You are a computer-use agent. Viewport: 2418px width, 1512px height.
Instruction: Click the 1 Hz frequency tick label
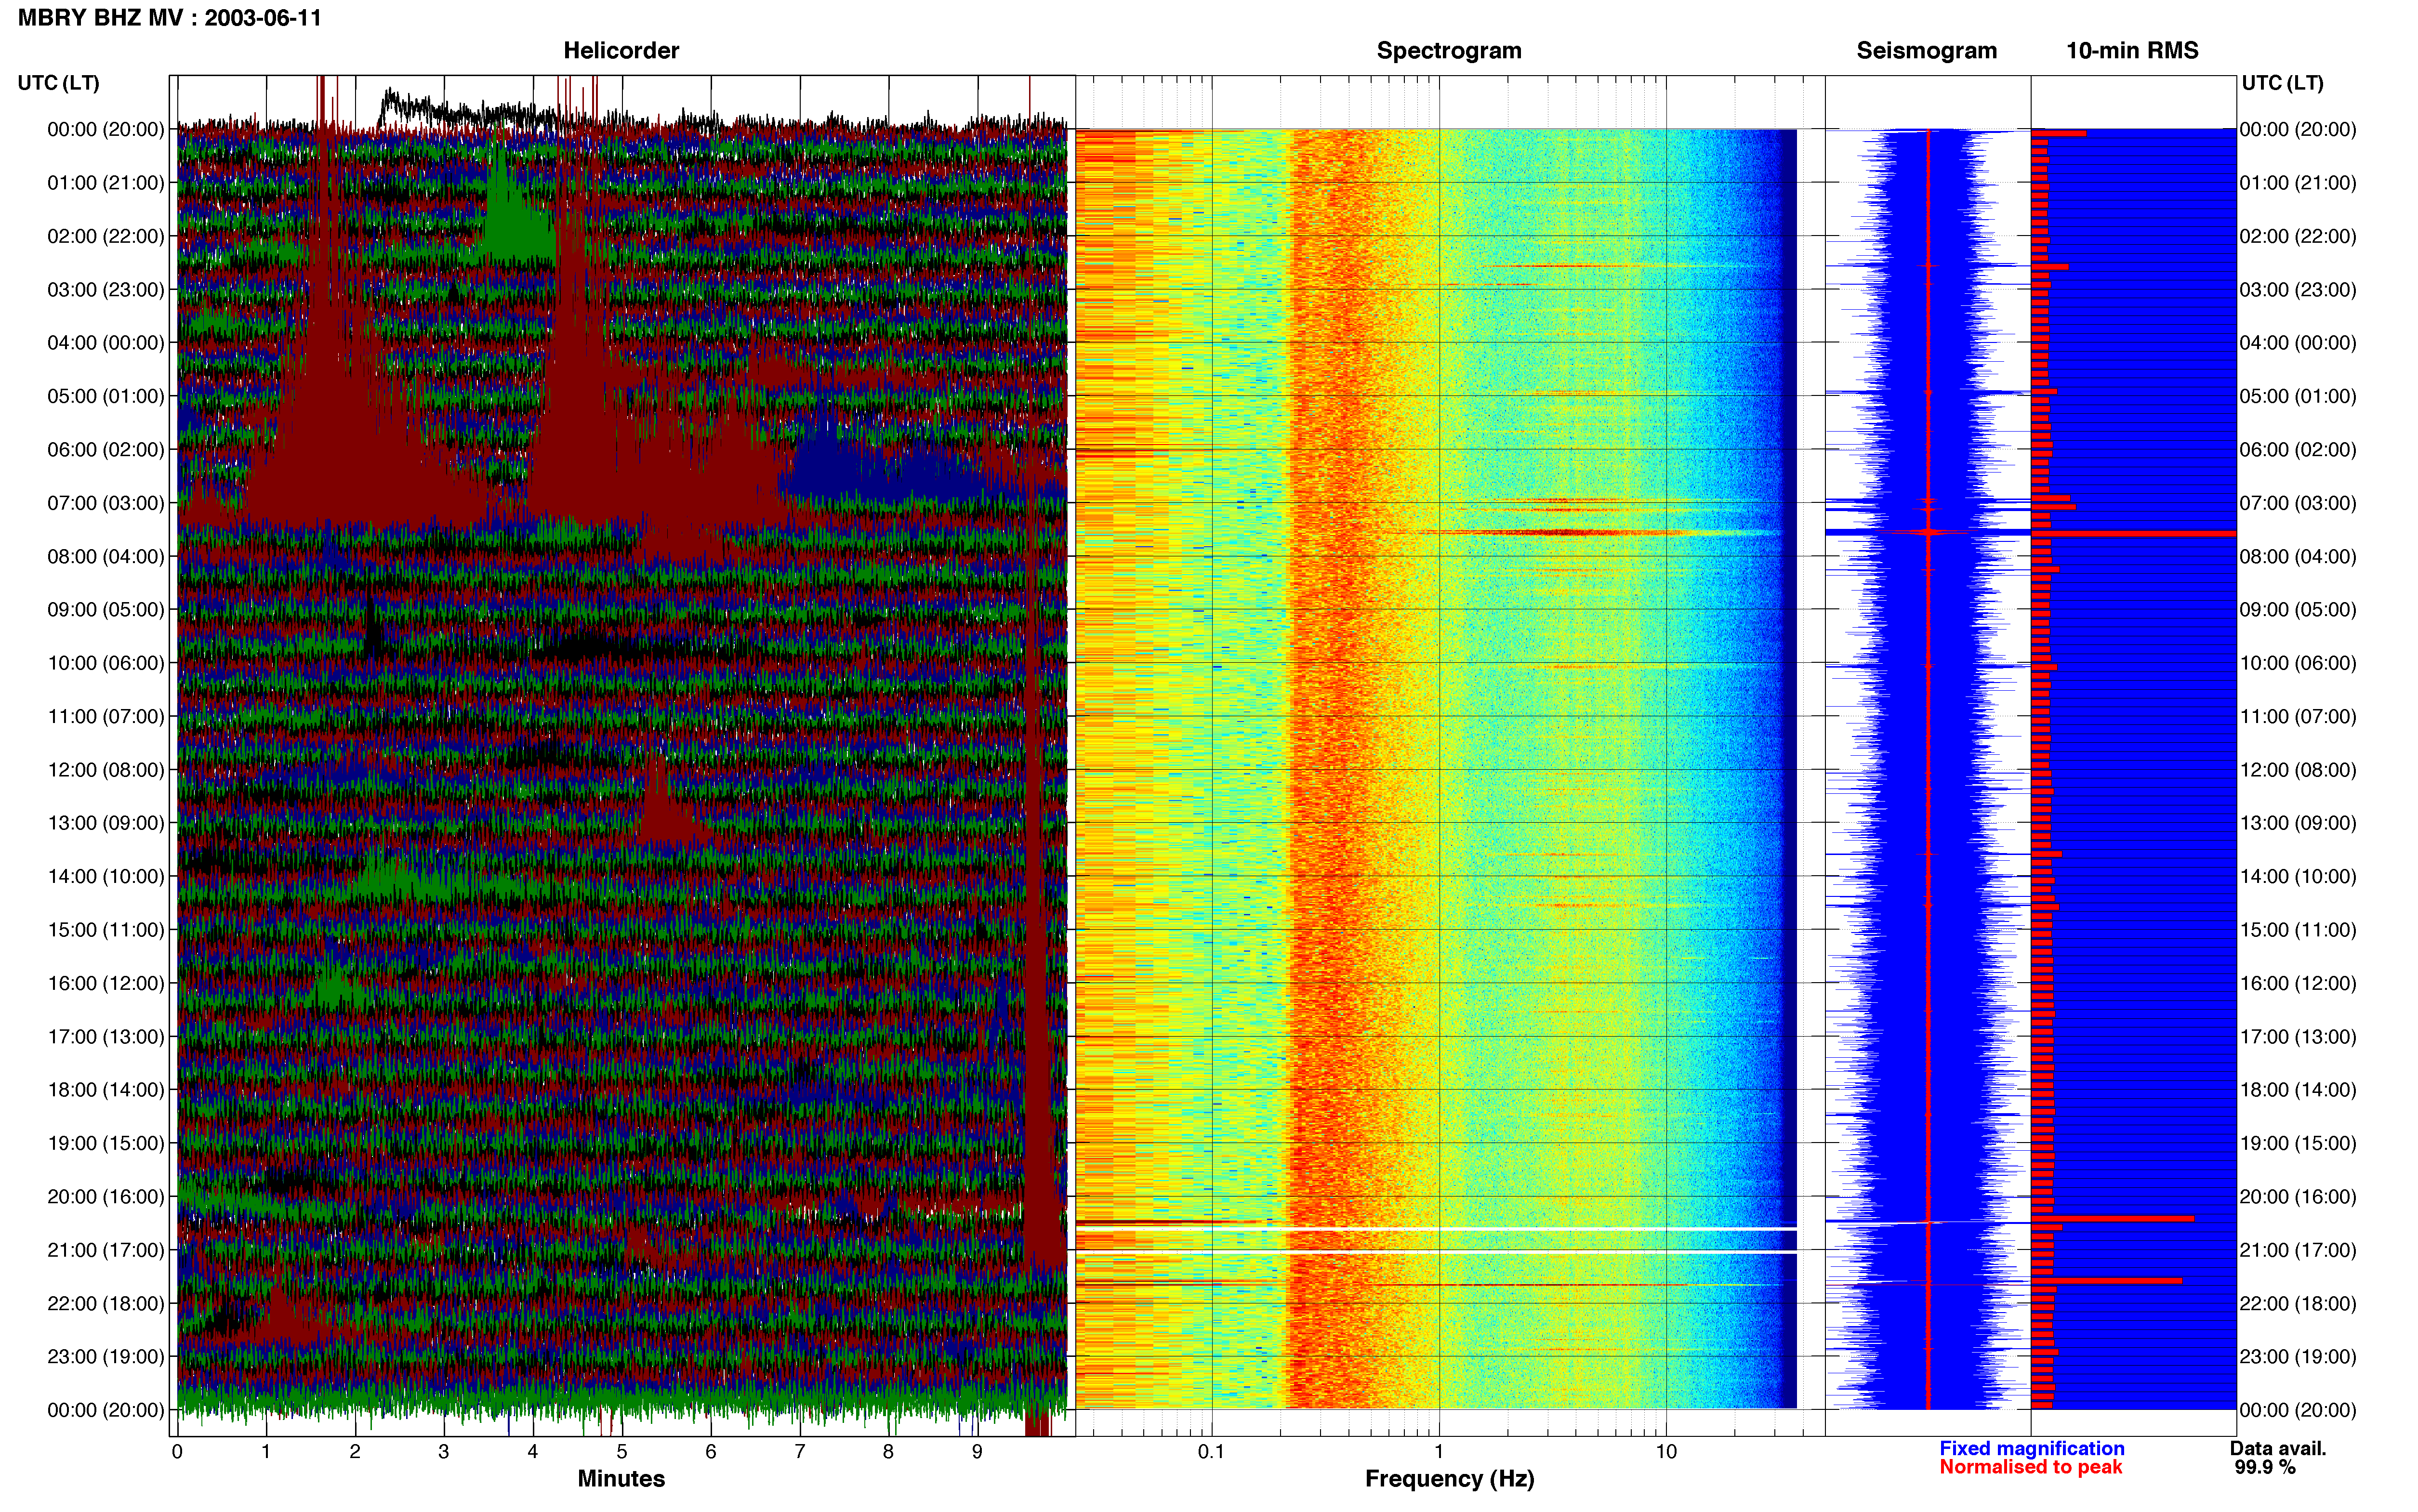pos(1439,1451)
